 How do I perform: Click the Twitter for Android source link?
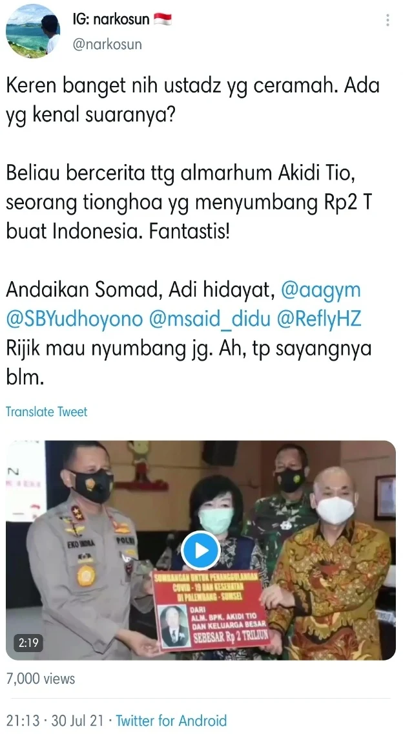[x=171, y=721]
